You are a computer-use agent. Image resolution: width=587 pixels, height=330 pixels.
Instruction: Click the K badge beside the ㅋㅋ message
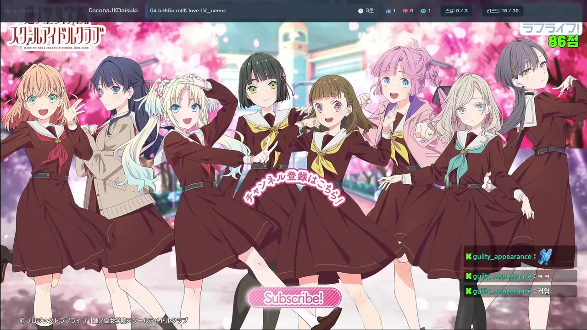[469, 276]
